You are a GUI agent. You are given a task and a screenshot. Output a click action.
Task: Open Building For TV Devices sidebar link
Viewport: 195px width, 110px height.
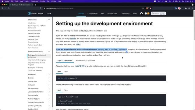point(35,68)
